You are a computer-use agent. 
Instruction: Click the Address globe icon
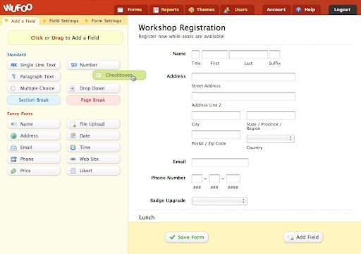[x=13, y=135]
